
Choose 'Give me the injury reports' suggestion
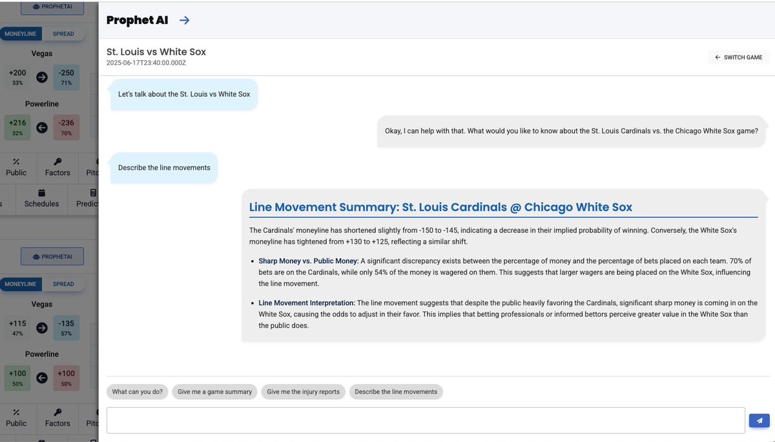click(x=303, y=392)
